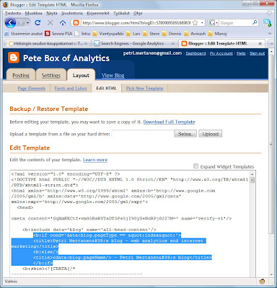Close the Helsingin seudun kauppakamari tab
277x288 pixels.
[x=86, y=43]
